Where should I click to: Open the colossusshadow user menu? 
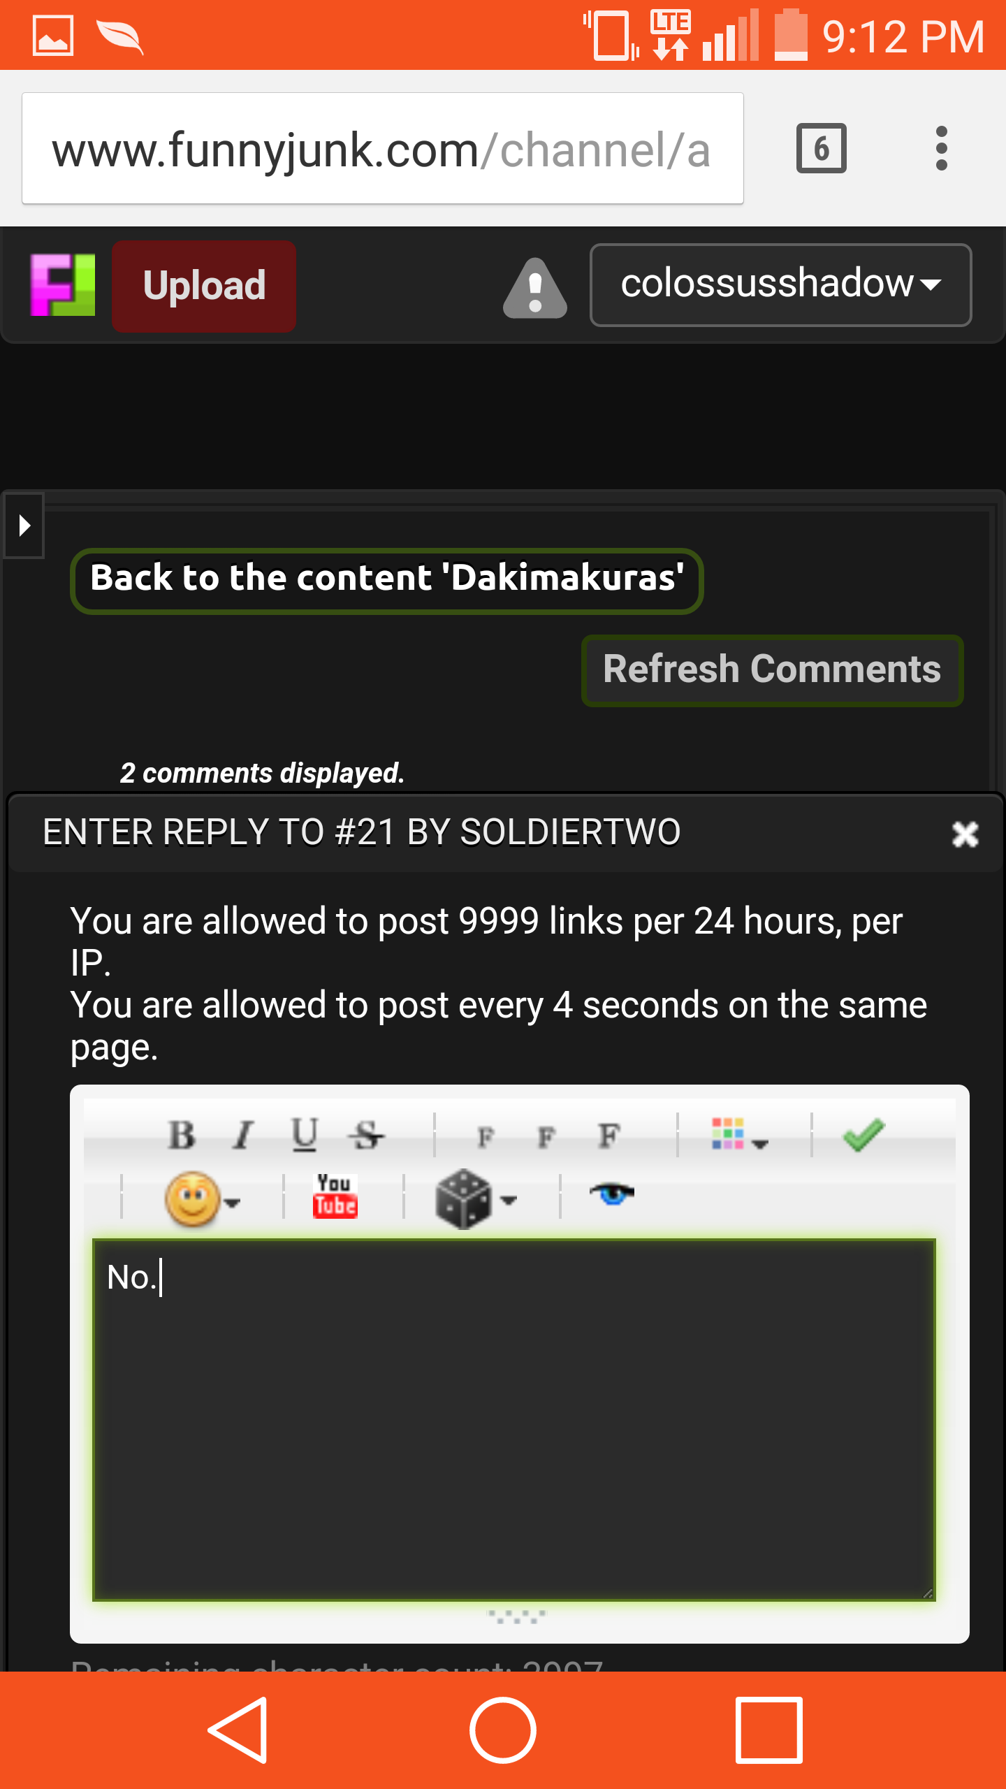click(780, 285)
